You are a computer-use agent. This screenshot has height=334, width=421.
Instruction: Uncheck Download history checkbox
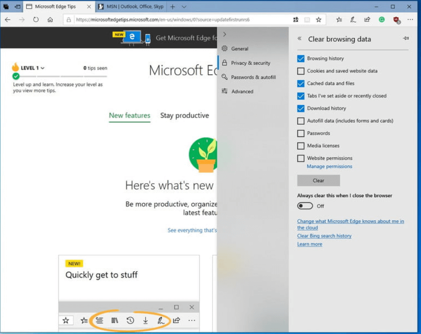coord(301,108)
